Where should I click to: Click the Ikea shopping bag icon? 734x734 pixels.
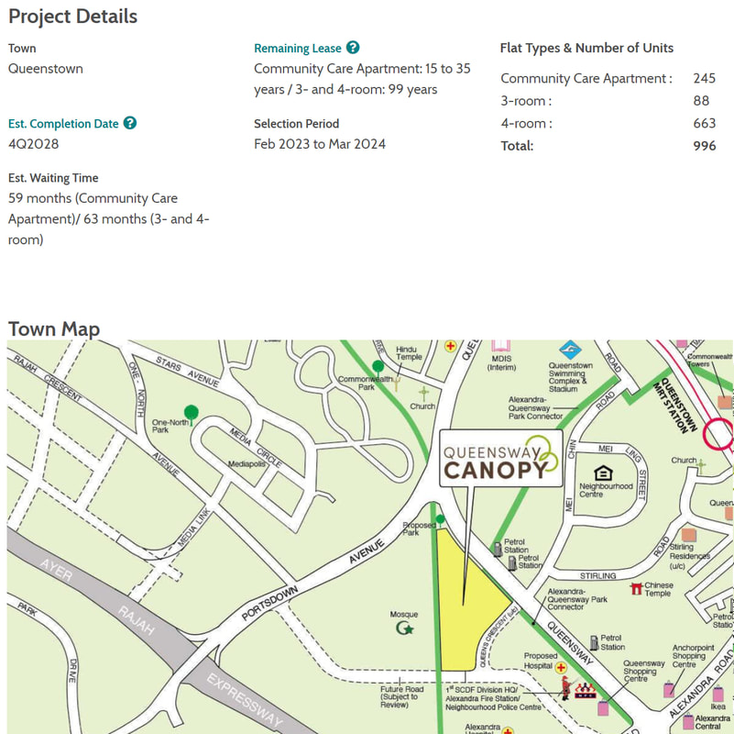pyautogui.click(x=718, y=694)
